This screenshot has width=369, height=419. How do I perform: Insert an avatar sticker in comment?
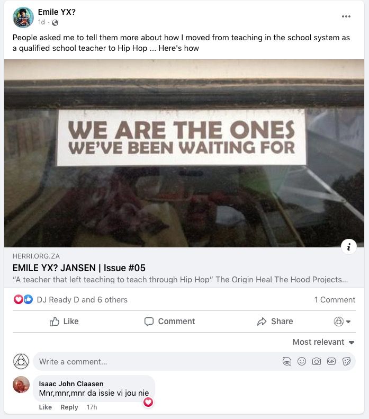(x=287, y=361)
